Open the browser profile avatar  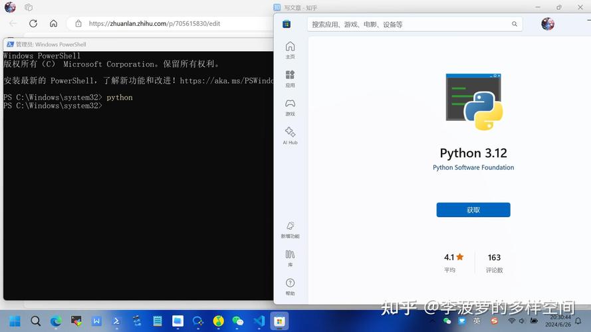10,7
